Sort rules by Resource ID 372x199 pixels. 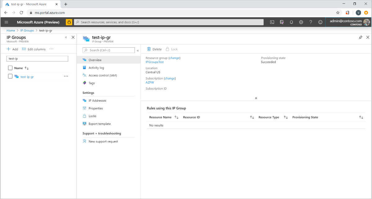point(252,117)
